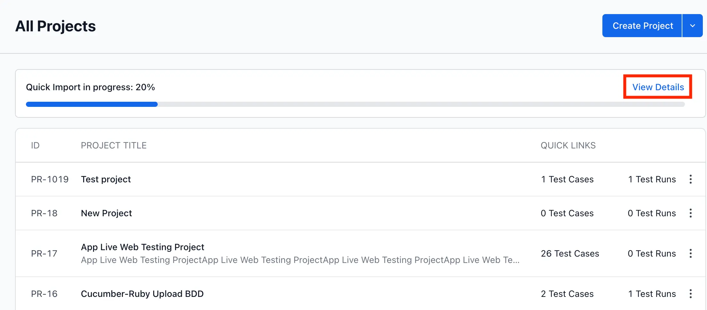Open the Test project title
The width and height of the screenshot is (707, 310).
point(106,179)
